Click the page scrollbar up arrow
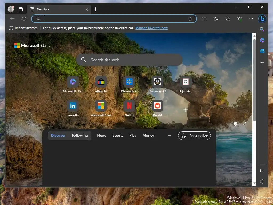The width and height of the screenshot is (273, 205). [254, 36]
